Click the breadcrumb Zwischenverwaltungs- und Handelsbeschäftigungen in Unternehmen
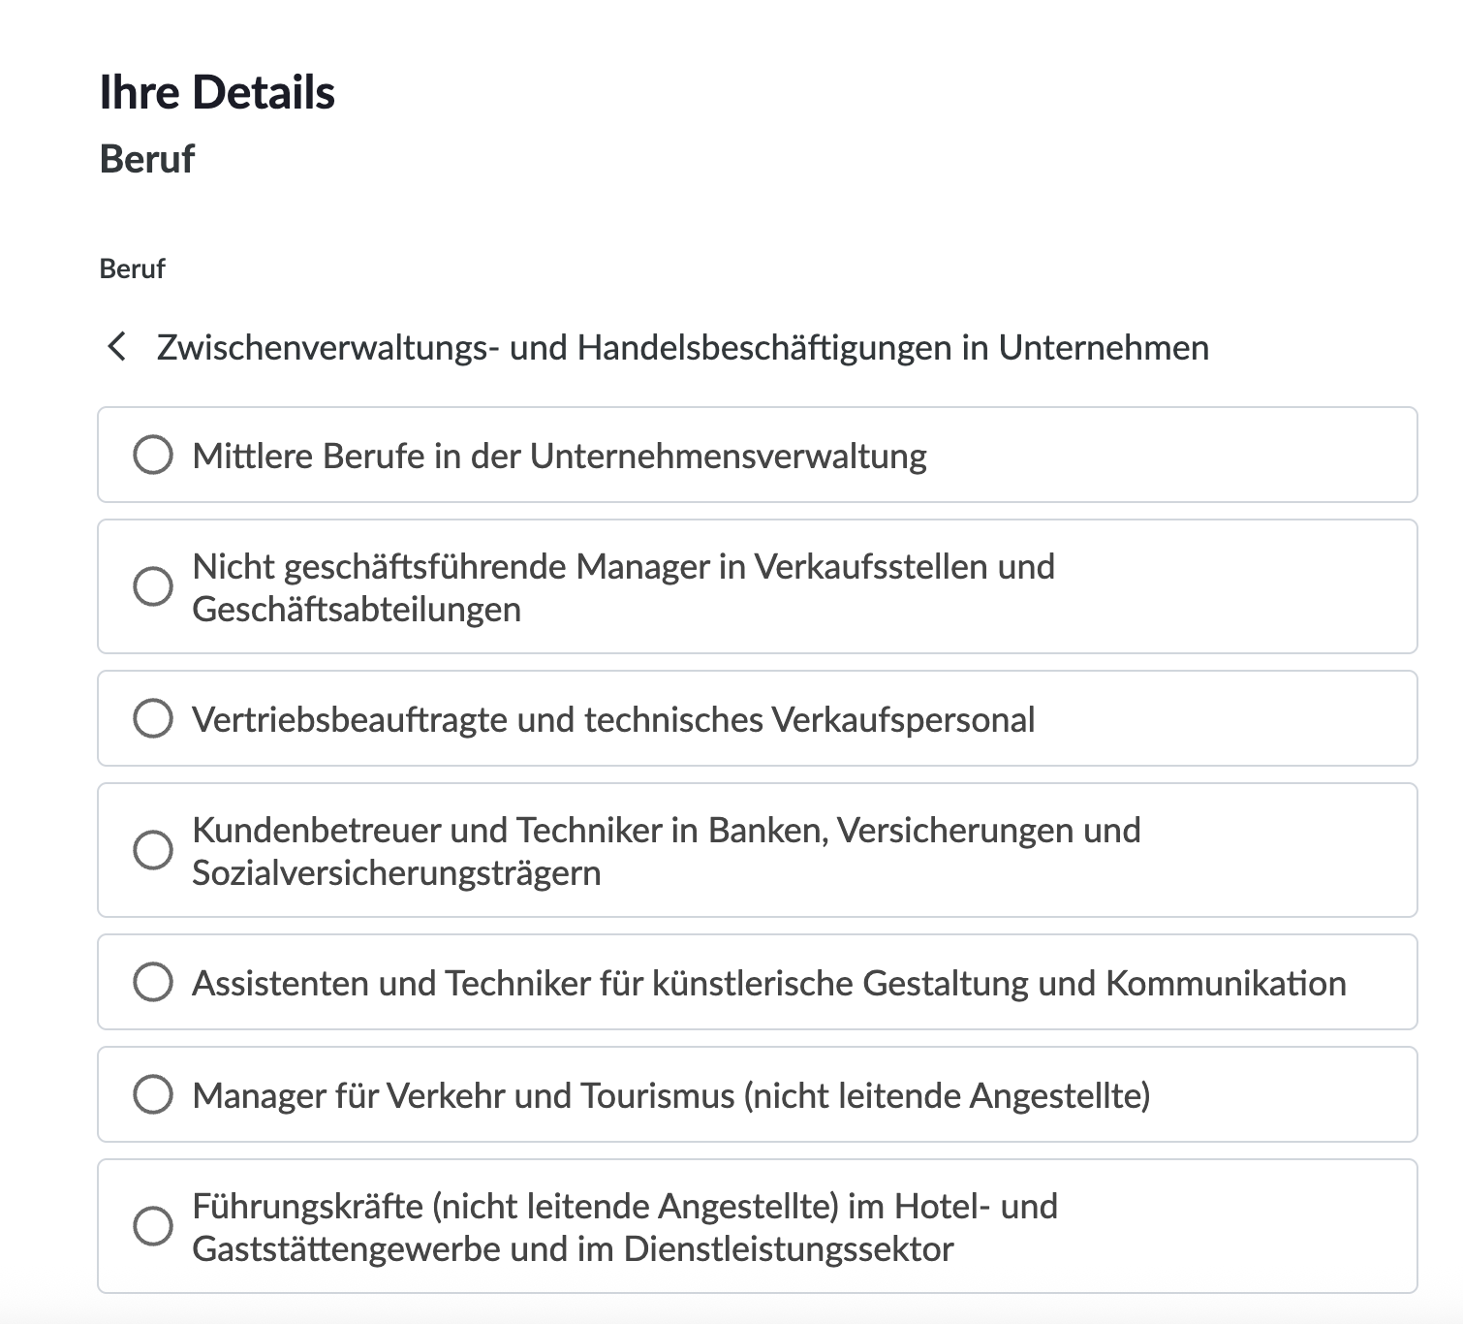Screen dimensions: 1463x1324 pyautogui.click(x=681, y=347)
